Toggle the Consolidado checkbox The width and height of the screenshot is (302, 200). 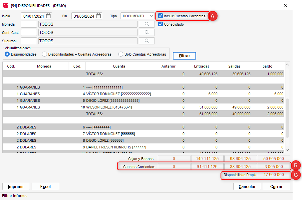click(160, 24)
